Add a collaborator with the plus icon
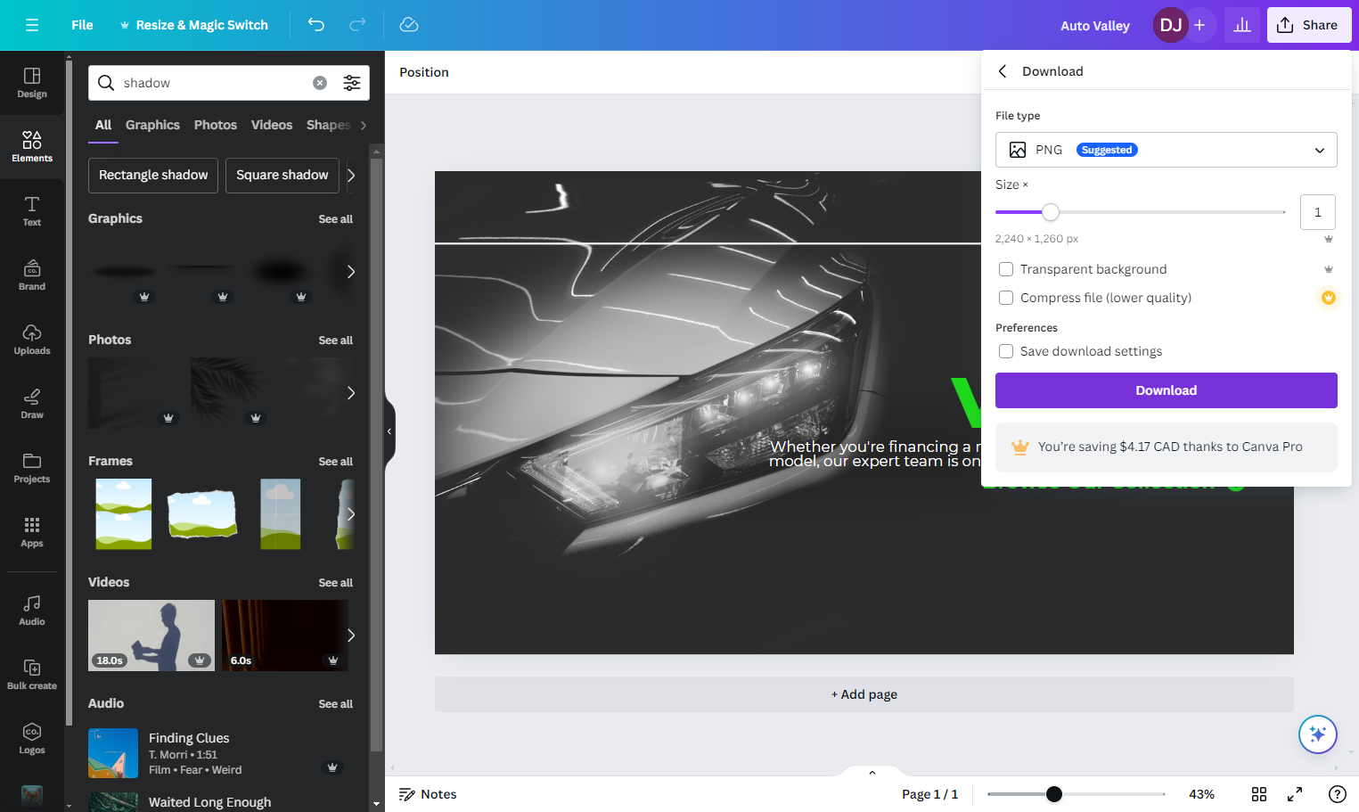 [x=1199, y=25]
